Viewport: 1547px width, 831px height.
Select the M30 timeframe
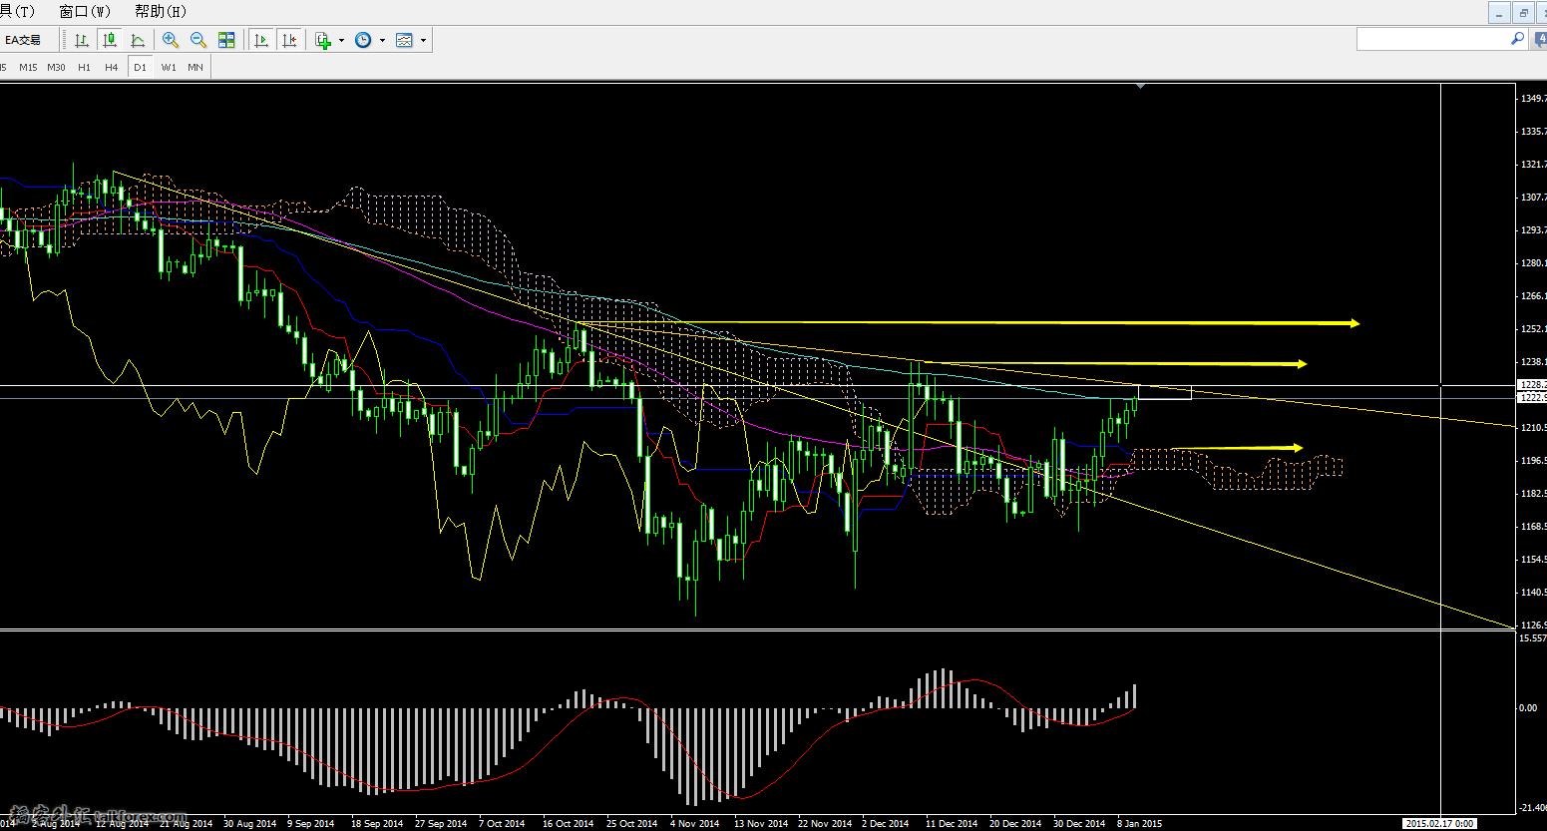56,67
